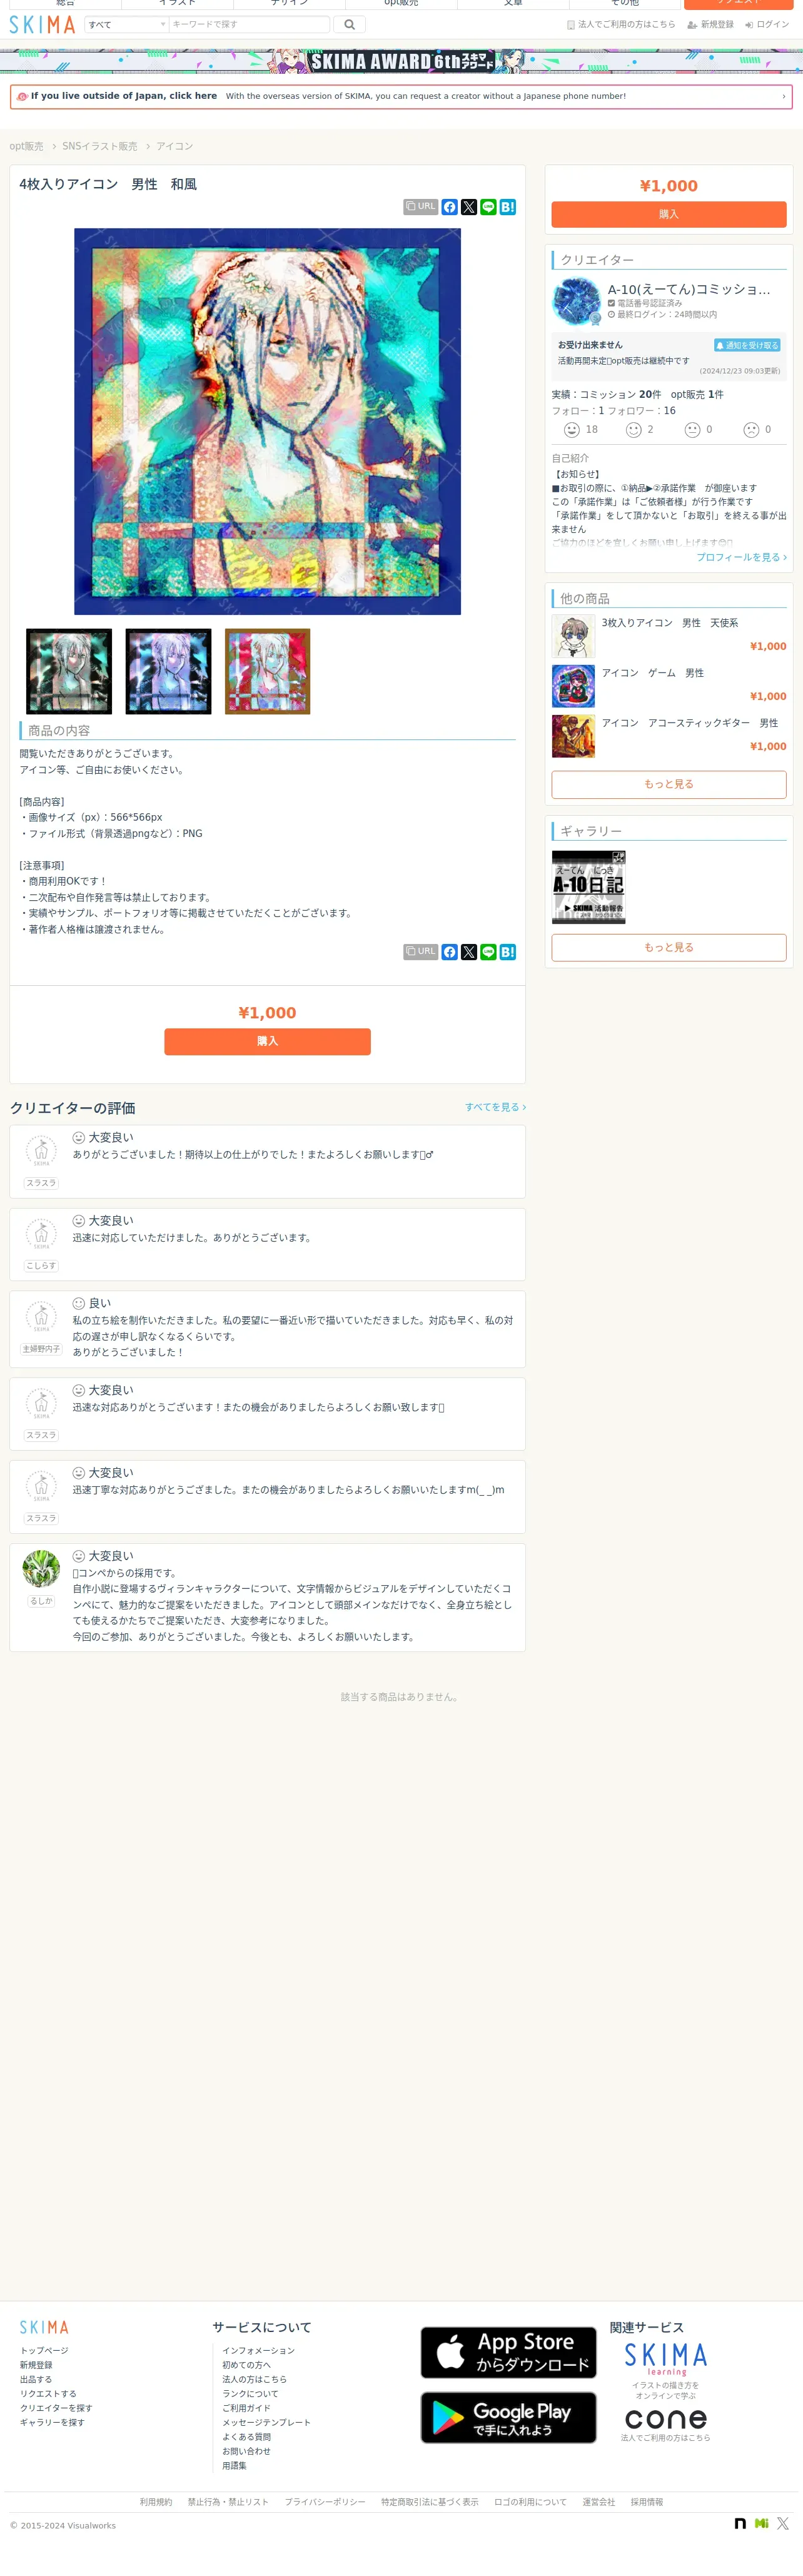Screen dimensions: 803x2576
Task: Open 3枚入りアイコン 男性 天使系 product
Action: click(669, 636)
